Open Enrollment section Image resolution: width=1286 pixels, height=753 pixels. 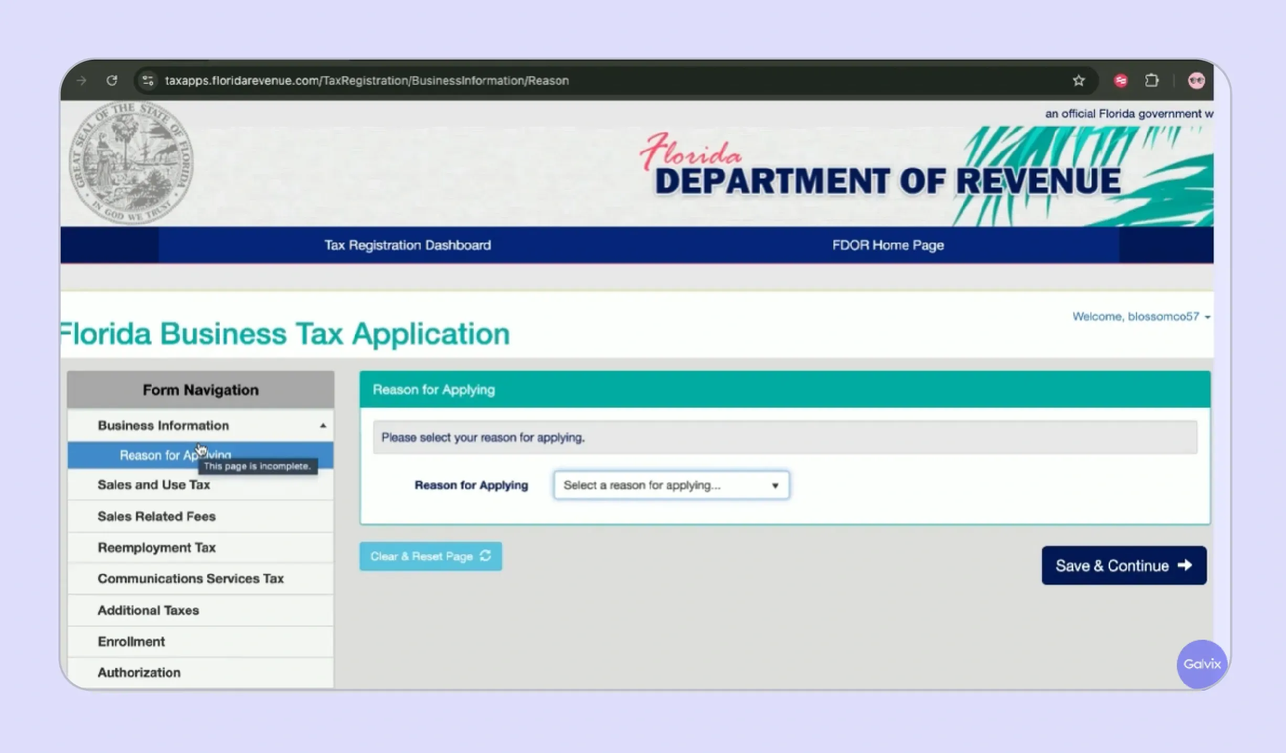tap(200, 641)
